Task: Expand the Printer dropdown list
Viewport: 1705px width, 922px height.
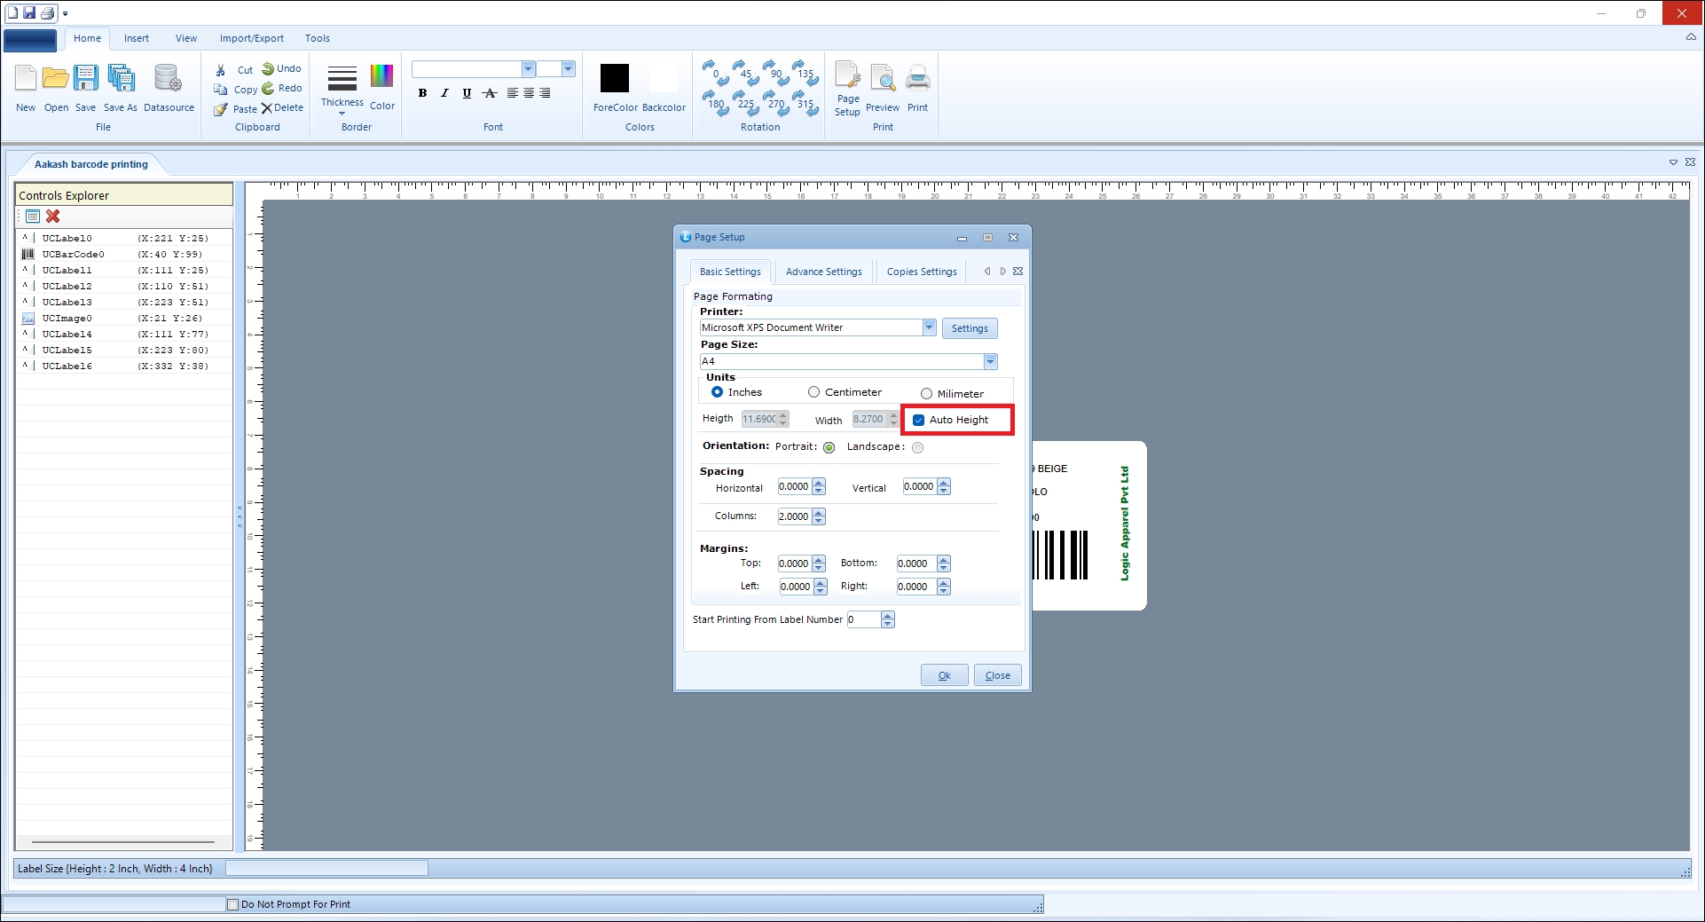Action: point(929,327)
